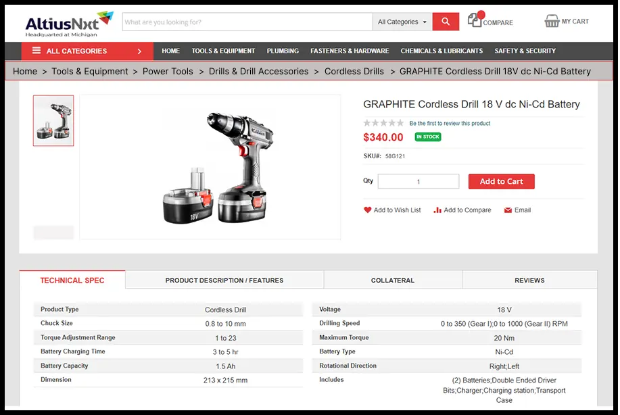Open the All Categories dropdown in search bar

pyautogui.click(x=402, y=21)
